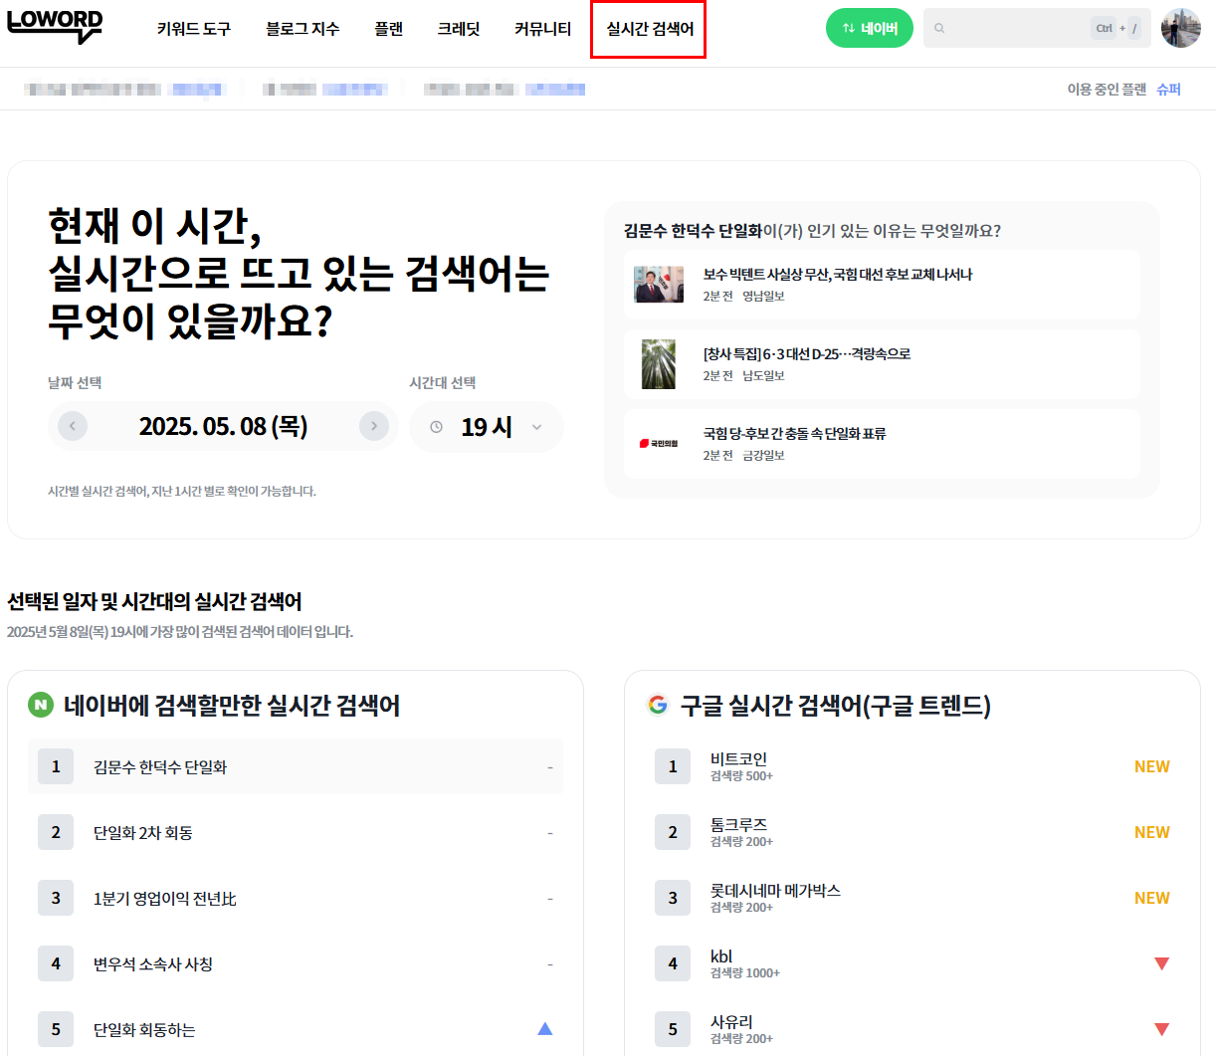Open the 크레딧 menu item
Image resolution: width=1216 pixels, height=1056 pixels.
(459, 29)
